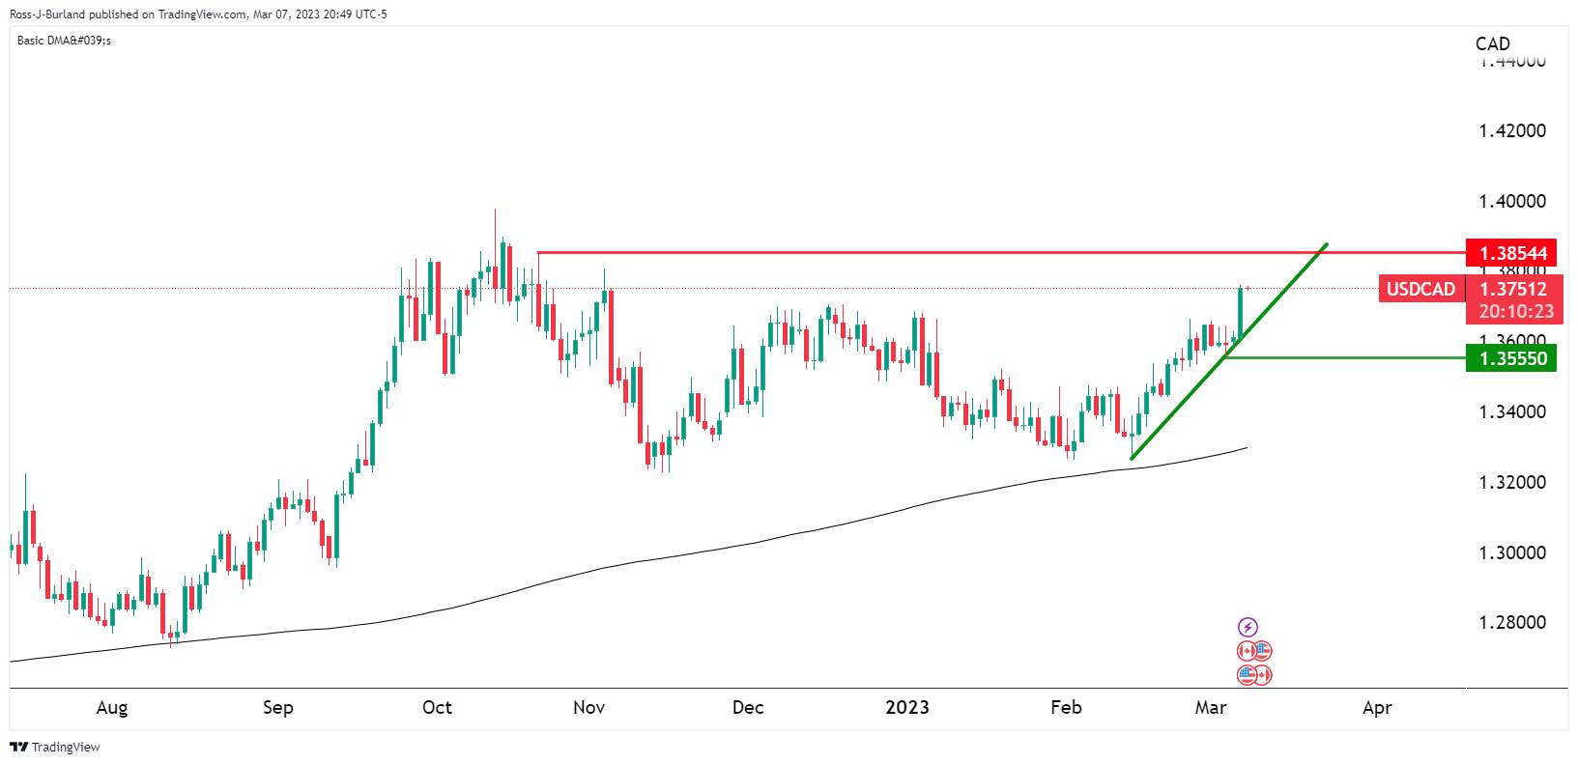Click the 2023 label on the time axis
1578x764 pixels.
pos(907,708)
